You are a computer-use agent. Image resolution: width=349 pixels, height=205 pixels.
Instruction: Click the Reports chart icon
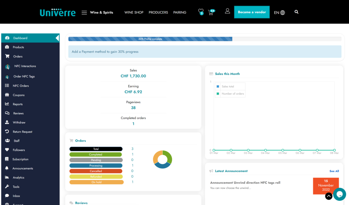(x=7, y=104)
